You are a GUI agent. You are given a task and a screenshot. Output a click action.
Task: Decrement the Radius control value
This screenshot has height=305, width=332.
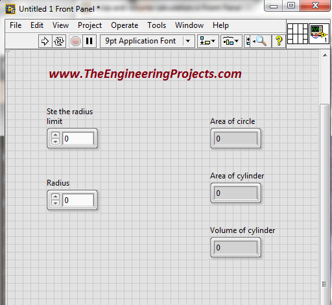tap(55, 203)
